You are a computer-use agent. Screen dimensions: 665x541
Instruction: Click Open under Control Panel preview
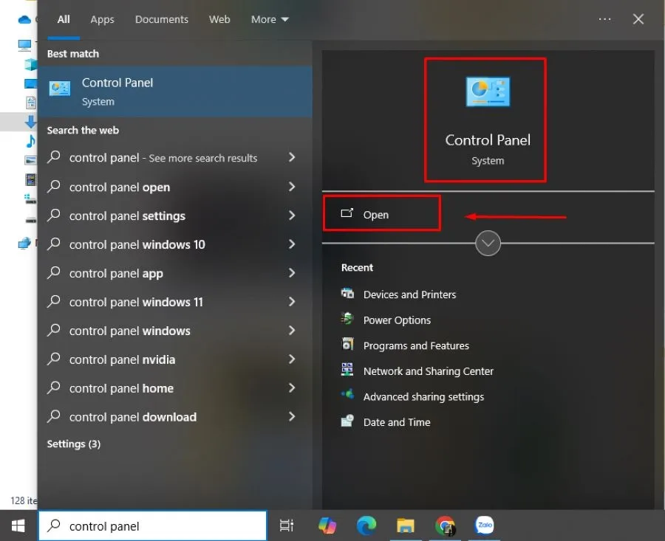tap(375, 215)
